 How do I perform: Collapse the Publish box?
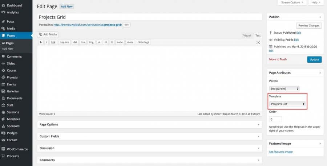tap(320, 17)
